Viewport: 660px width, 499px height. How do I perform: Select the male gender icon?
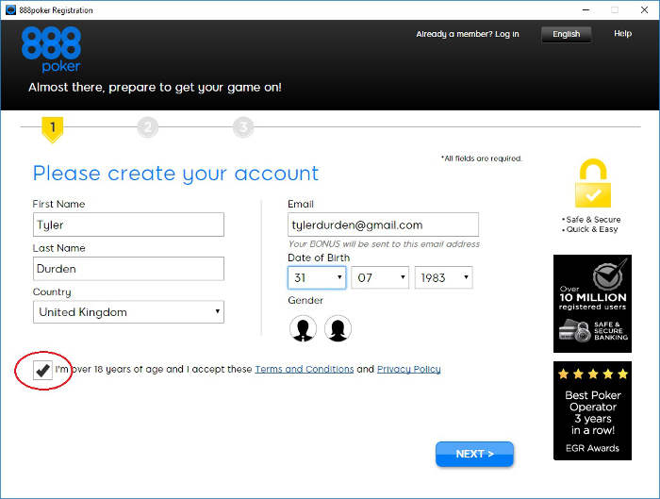click(303, 328)
